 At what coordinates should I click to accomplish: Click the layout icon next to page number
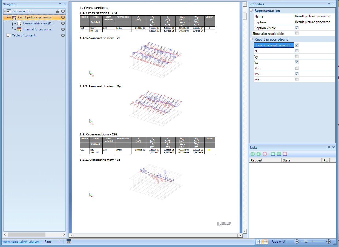[69, 242]
